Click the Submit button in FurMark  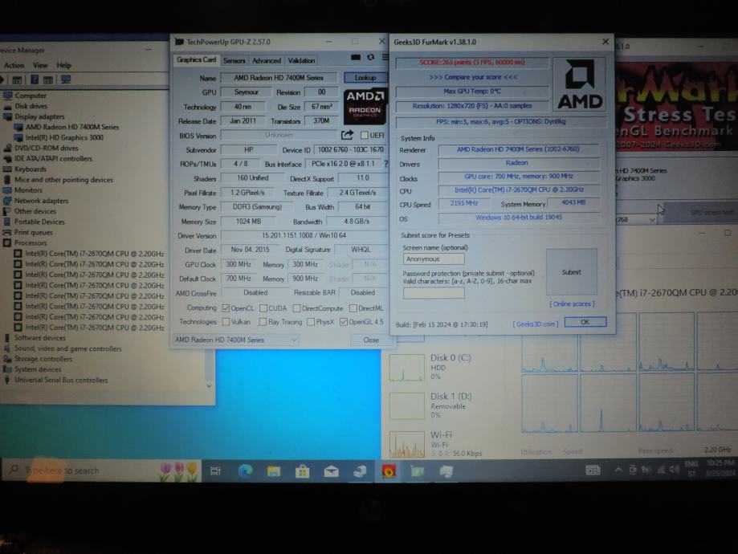pyautogui.click(x=572, y=272)
